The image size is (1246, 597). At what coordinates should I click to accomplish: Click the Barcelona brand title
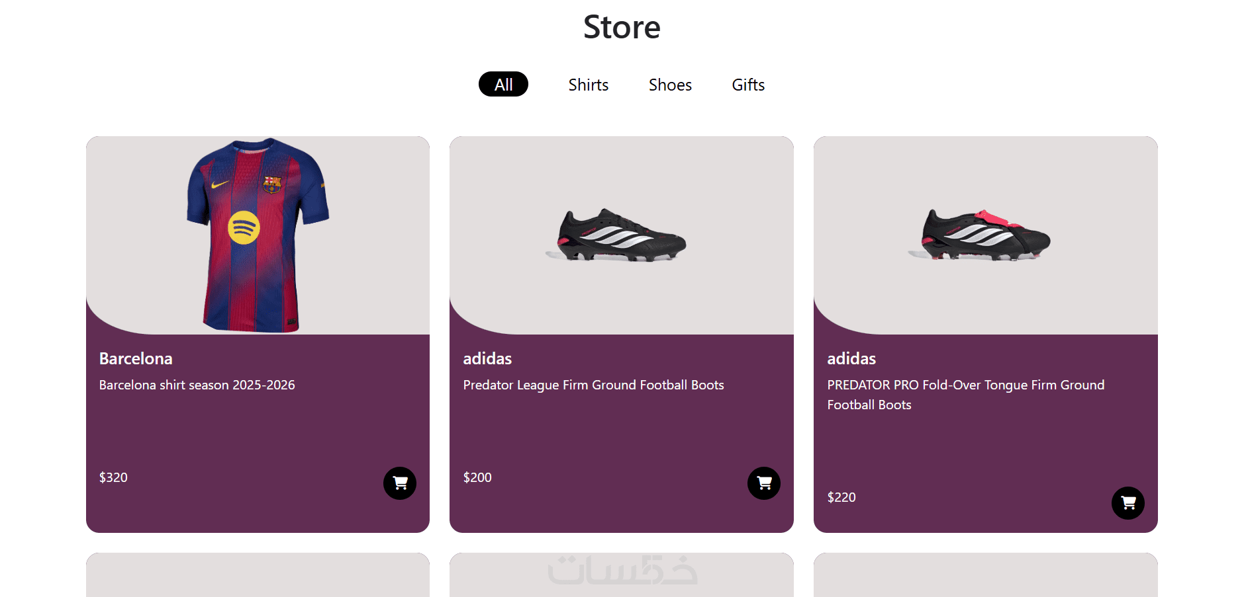[136, 358]
